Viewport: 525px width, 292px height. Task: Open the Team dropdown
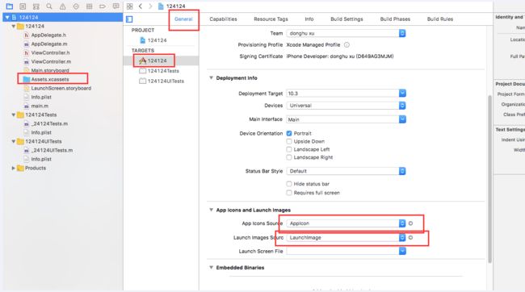point(346,33)
